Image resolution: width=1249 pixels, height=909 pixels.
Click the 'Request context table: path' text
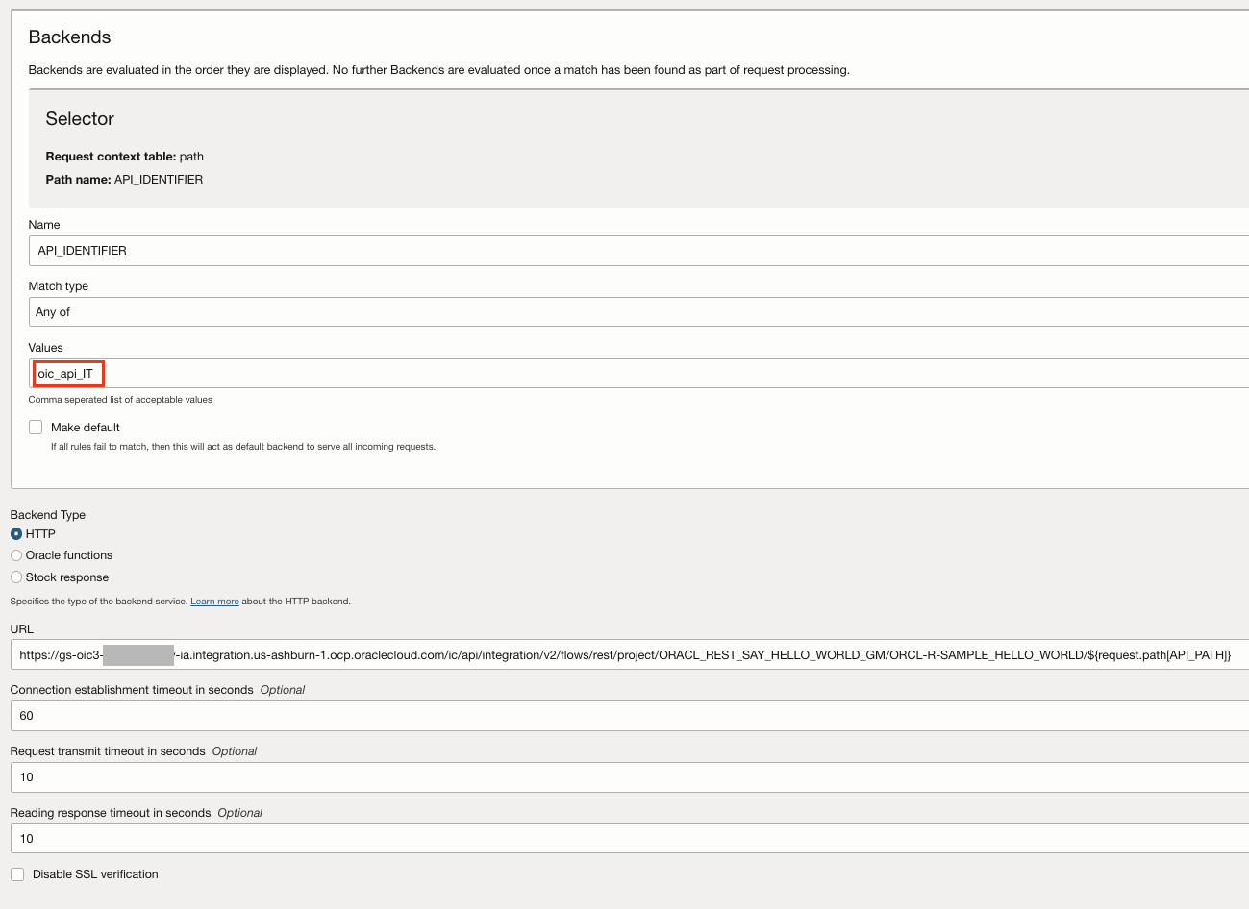(123, 156)
